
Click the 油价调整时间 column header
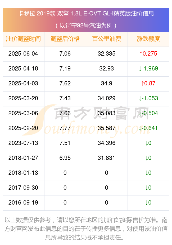(x=23, y=39)
